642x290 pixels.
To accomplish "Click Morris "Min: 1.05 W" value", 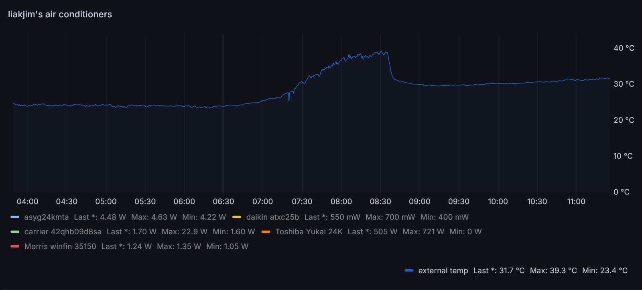I will [x=228, y=246].
